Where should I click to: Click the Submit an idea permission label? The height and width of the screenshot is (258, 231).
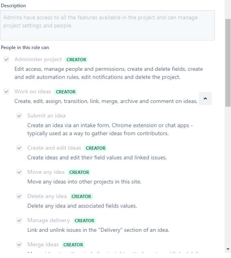coord(47,116)
